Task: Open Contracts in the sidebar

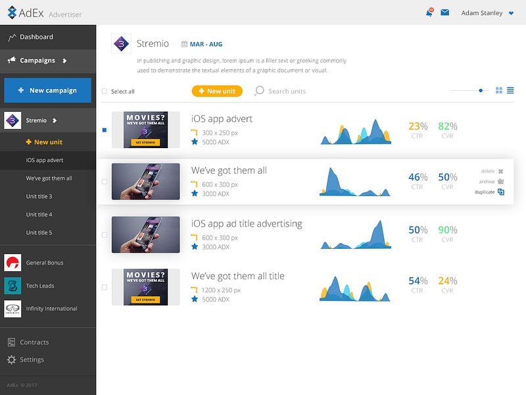Action: 34,342
